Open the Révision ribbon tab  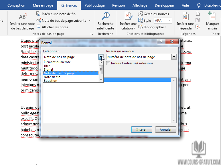tap(118, 5)
